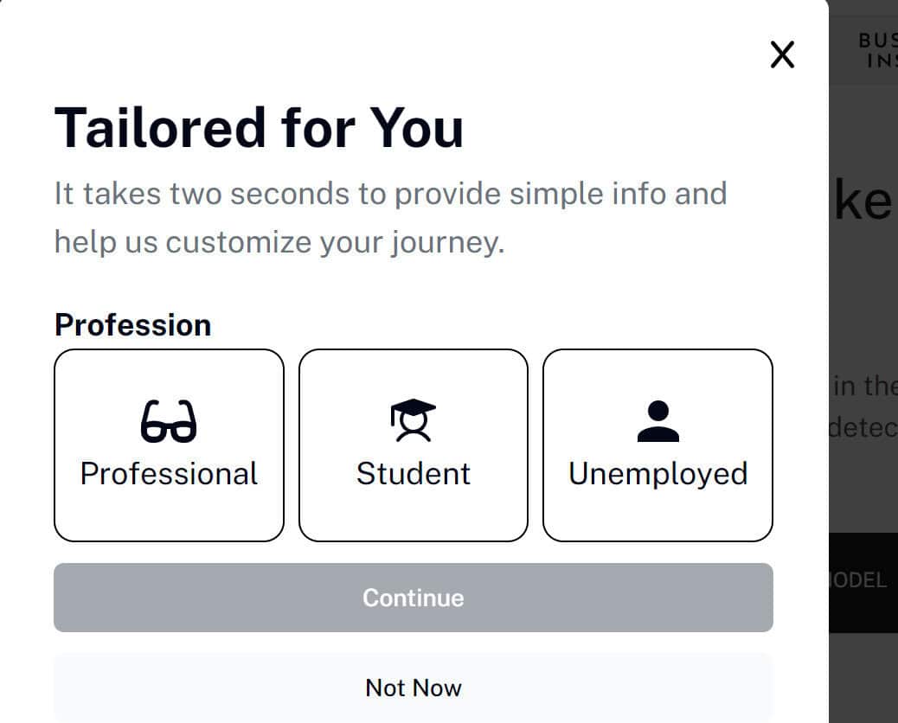898x723 pixels.
Task: Click the person silhouette Unemployed icon
Action: pos(658,421)
